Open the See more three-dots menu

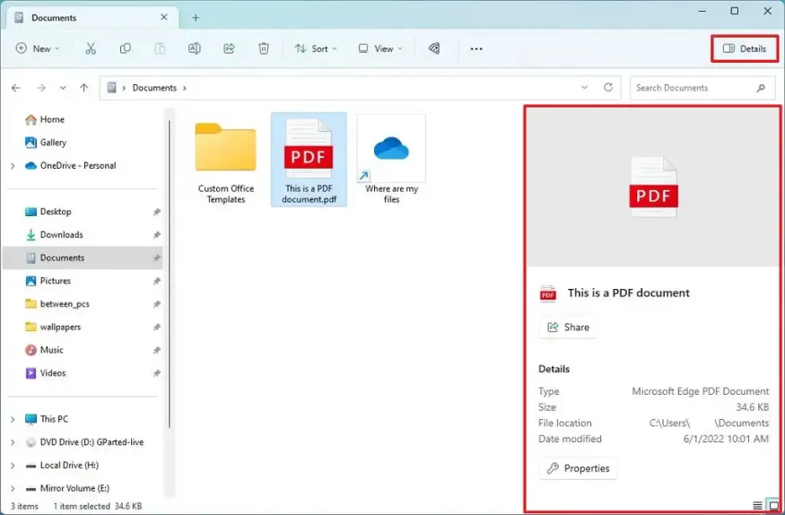[476, 48]
